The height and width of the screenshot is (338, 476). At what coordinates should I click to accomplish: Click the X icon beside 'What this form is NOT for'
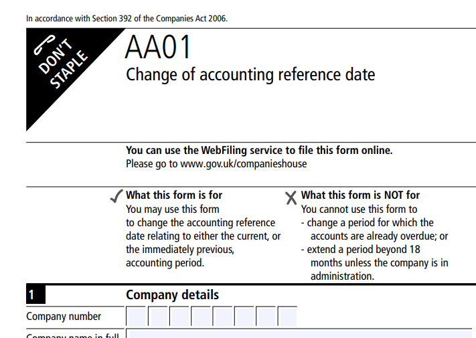pos(291,197)
